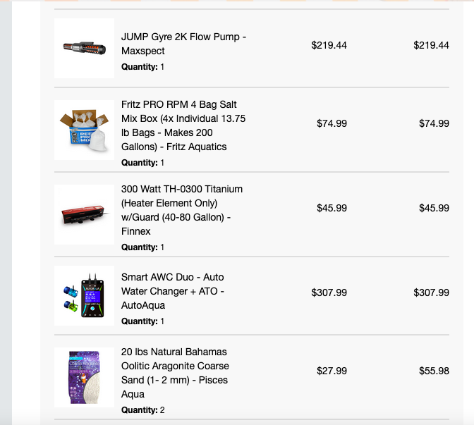Select Quantity: 2 text under aragonite sand
This screenshot has width=474, height=425.
click(x=143, y=410)
